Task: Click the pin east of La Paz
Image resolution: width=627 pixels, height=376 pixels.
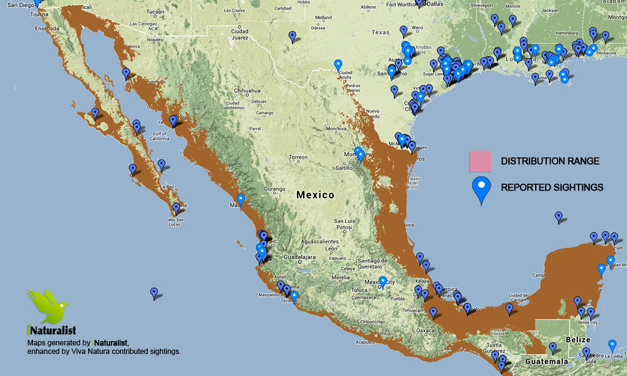Action: tap(162, 164)
